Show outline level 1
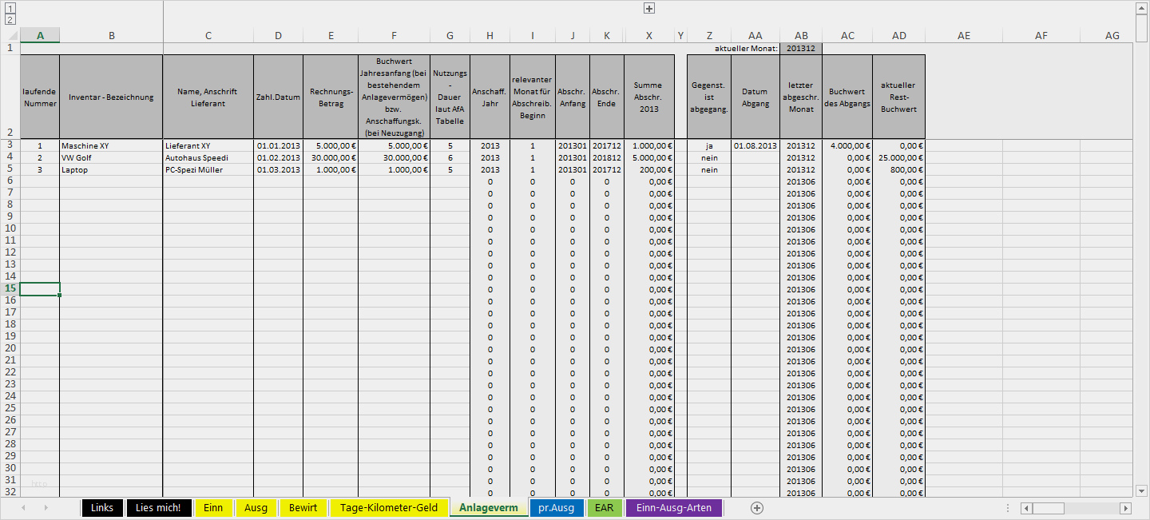This screenshot has width=1150, height=520. click(x=10, y=8)
